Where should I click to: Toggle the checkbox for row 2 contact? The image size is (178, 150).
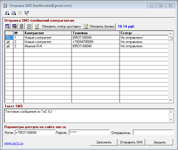pos(8,42)
